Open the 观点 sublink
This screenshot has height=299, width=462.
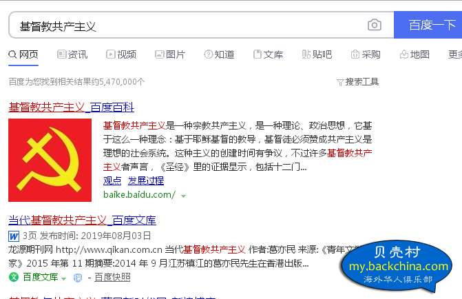(112, 181)
